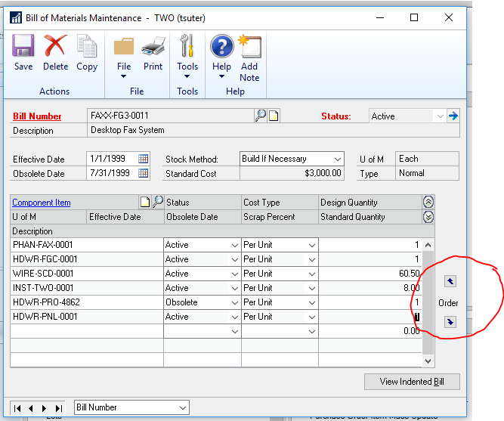Select component row WIRE-SCD-0001
The width and height of the screenshot is (504, 421).
[87, 274]
